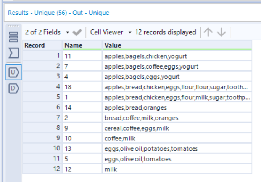The image size is (261, 182).
Task: Apply field selection with checkmark icon
Action: (x=77, y=32)
